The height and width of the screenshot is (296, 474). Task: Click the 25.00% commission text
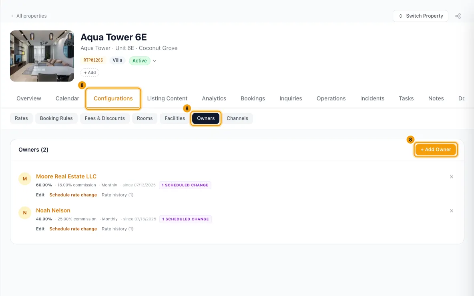[x=77, y=219]
